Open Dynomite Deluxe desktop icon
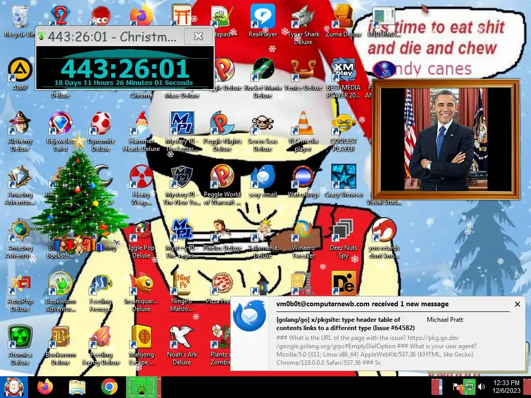 click(x=101, y=131)
